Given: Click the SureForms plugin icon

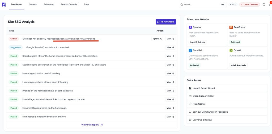Looking at the screenshot, I should (231, 27).
